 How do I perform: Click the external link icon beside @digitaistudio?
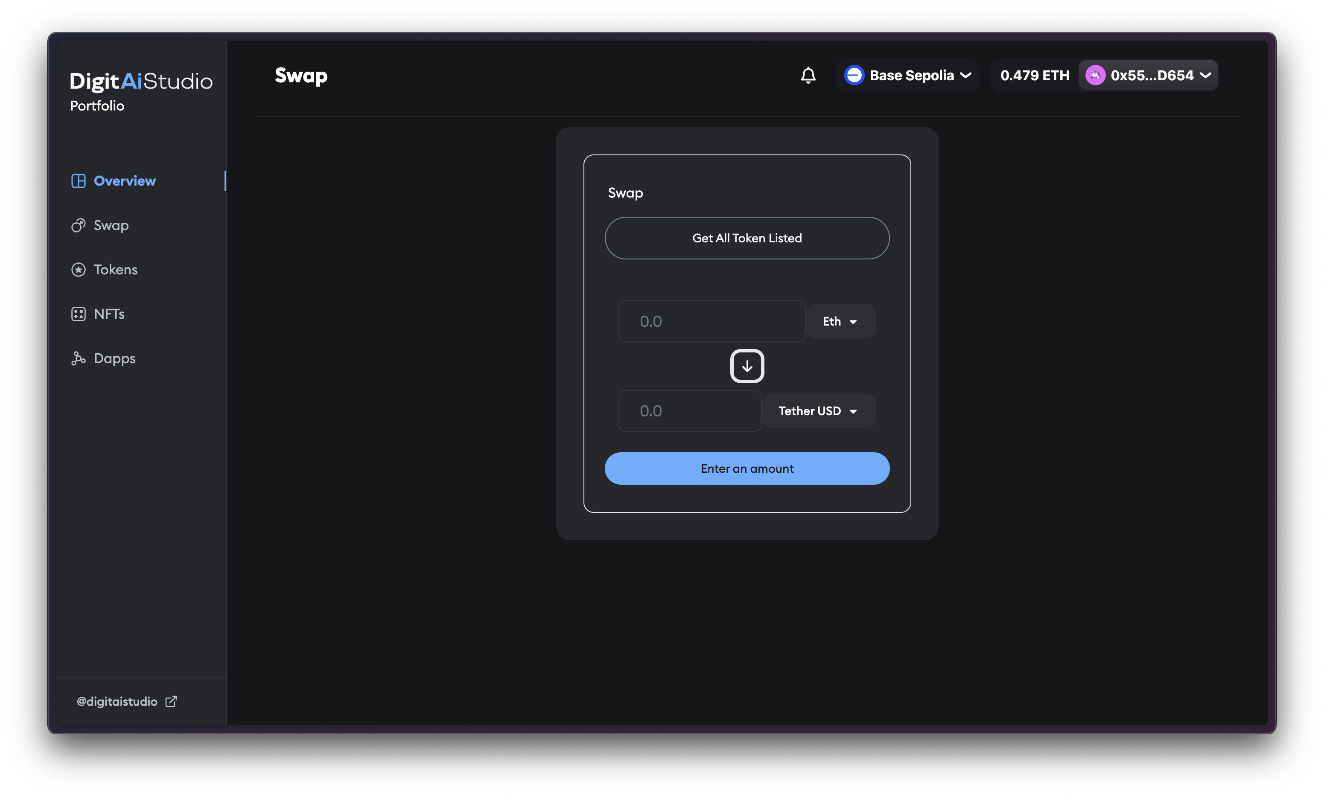(x=171, y=701)
